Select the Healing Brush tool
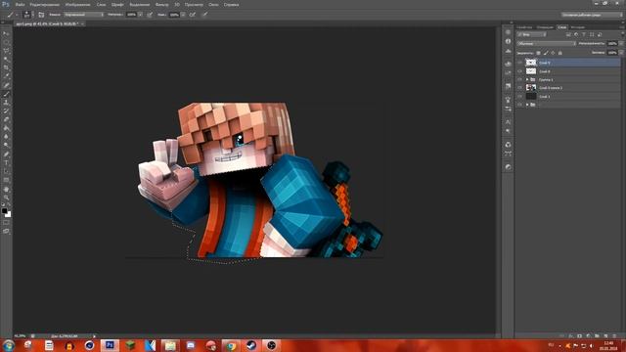This screenshot has height=352, width=626. pos(6,85)
